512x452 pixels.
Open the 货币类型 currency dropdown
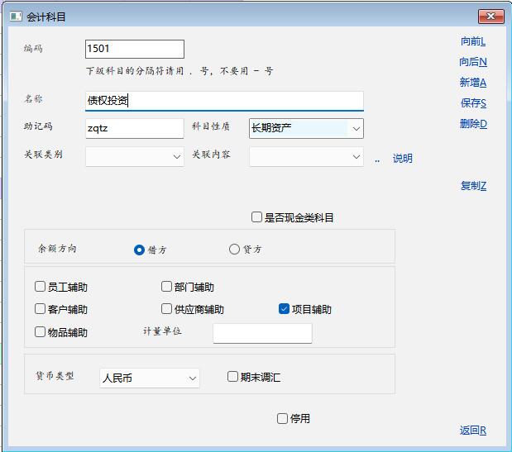point(192,378)
